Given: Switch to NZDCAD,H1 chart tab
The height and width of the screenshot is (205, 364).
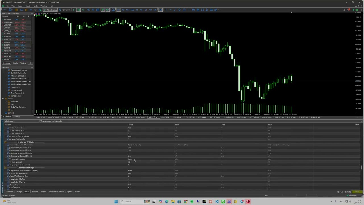Looking at the screenshot, I should click(254, 117).
